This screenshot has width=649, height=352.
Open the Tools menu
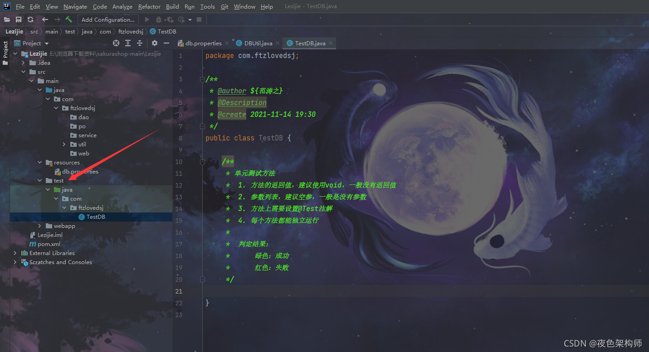tap(208, 6)
